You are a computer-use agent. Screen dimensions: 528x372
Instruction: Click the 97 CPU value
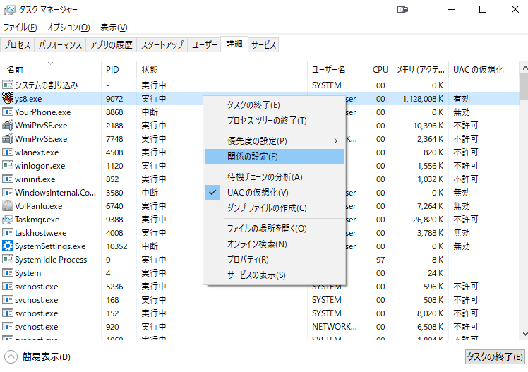(380, 260)
